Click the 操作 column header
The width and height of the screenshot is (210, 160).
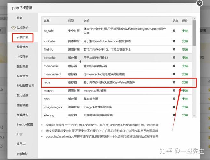[x=185, y=20]
